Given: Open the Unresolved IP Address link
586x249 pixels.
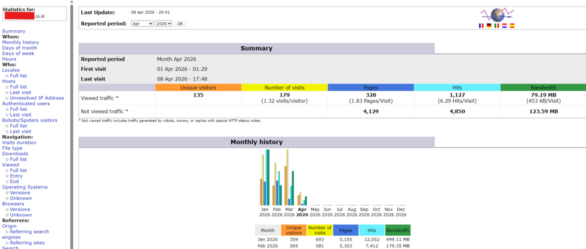Looking at the screenshot, I should pos(37,98).
